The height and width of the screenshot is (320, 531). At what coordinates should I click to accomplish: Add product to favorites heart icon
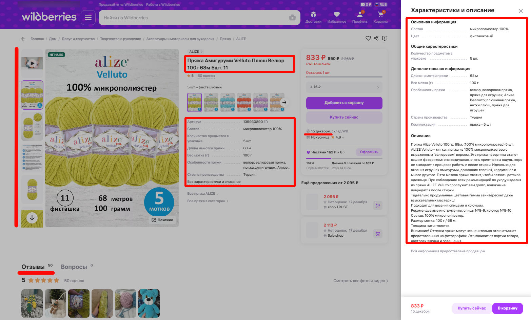pos(368,38)
